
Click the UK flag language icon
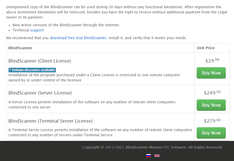(157, 156)
